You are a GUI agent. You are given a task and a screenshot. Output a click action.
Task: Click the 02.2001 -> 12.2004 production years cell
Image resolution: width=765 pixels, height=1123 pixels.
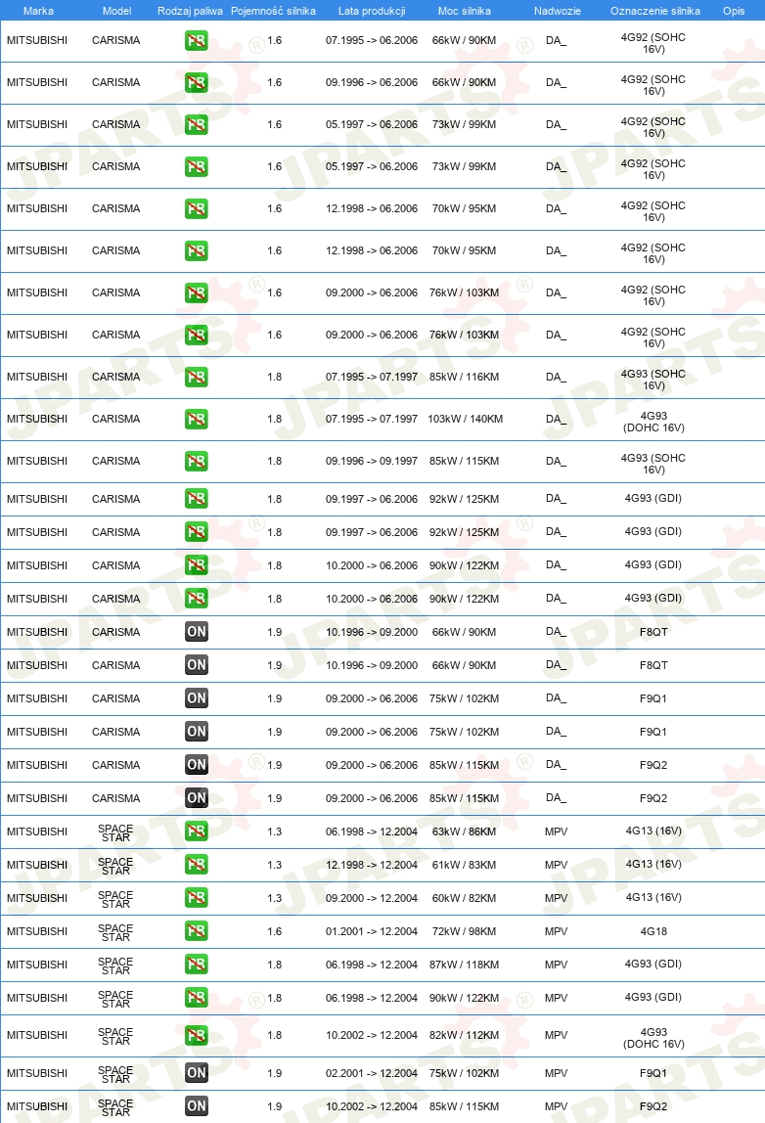(x=372, y=1073)
